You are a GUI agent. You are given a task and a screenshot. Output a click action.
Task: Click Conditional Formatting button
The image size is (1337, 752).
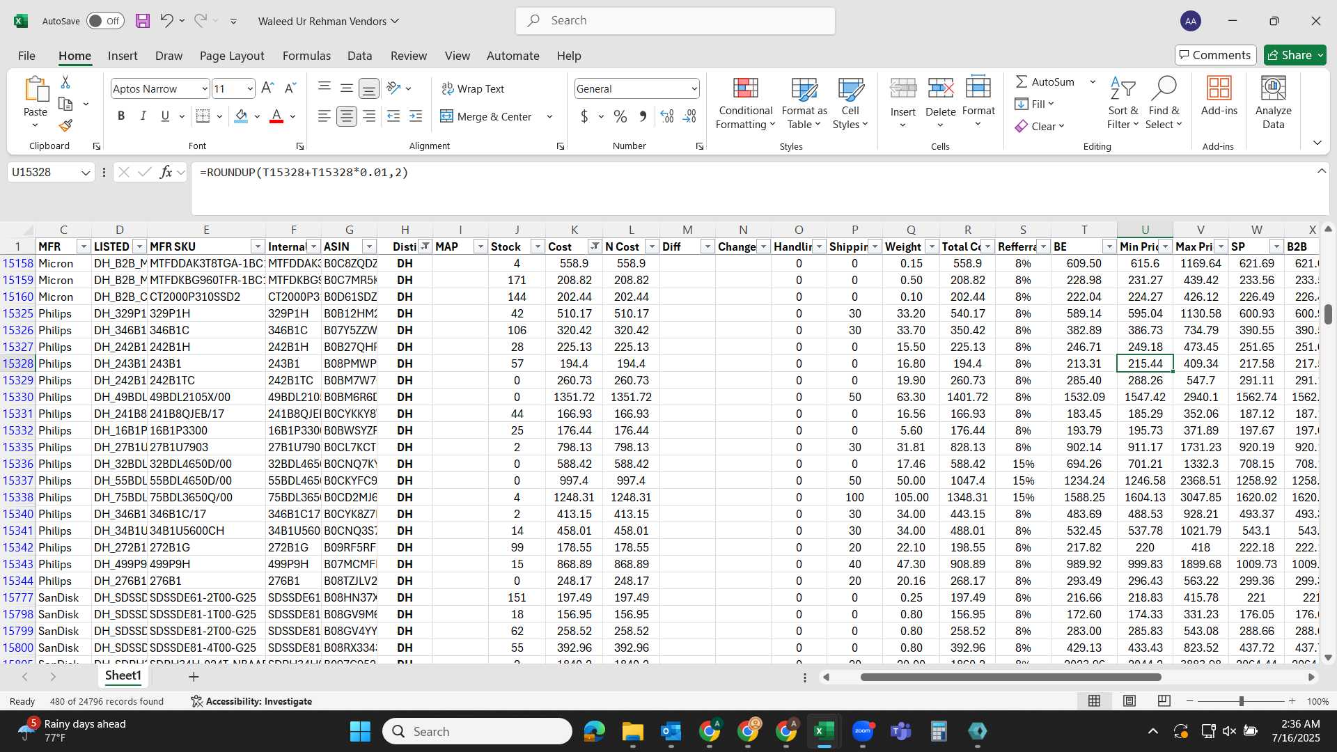(745, 103)
